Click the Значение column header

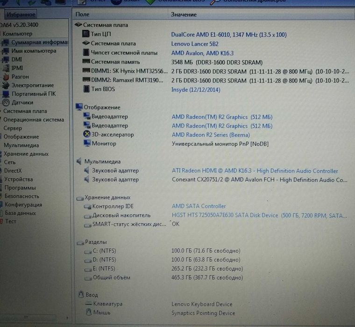tap(262, 15)
